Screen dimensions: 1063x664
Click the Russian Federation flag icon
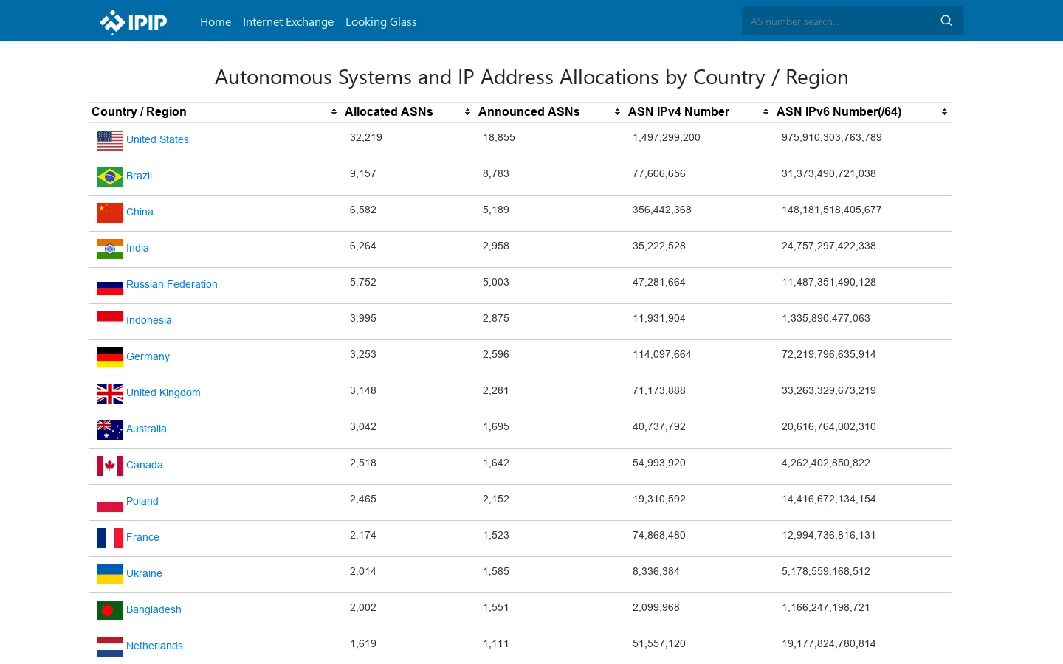[110, 285]
